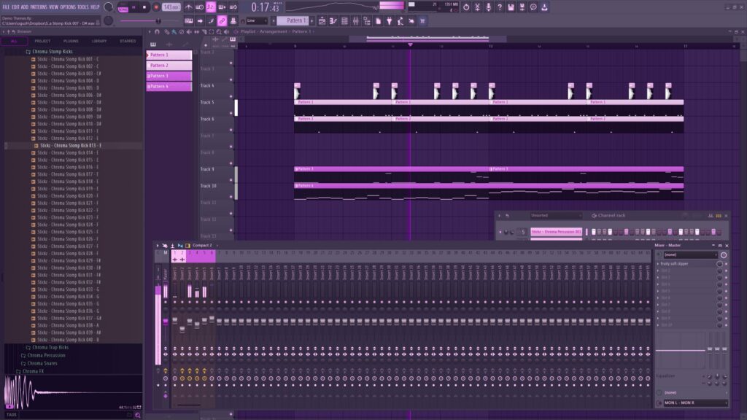The width and height of the screenshot is (747, 420).
Task: Click the microphone recording icon
Action: tap(488, 7)
